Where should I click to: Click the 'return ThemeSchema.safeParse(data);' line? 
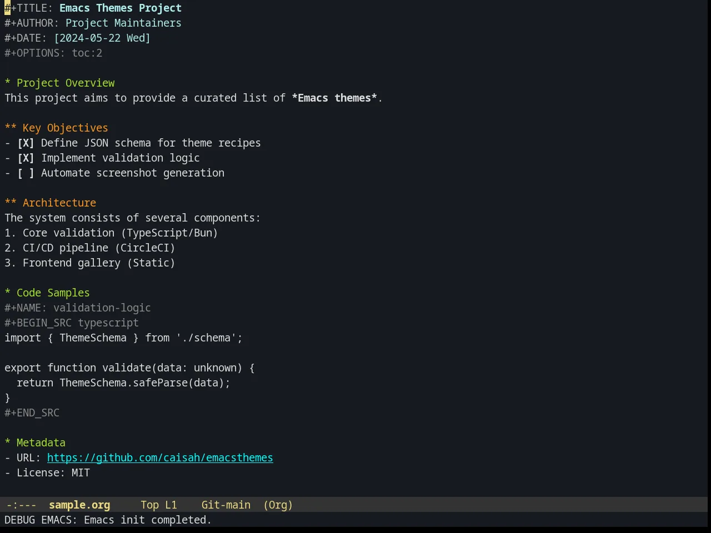coord(123,383)
